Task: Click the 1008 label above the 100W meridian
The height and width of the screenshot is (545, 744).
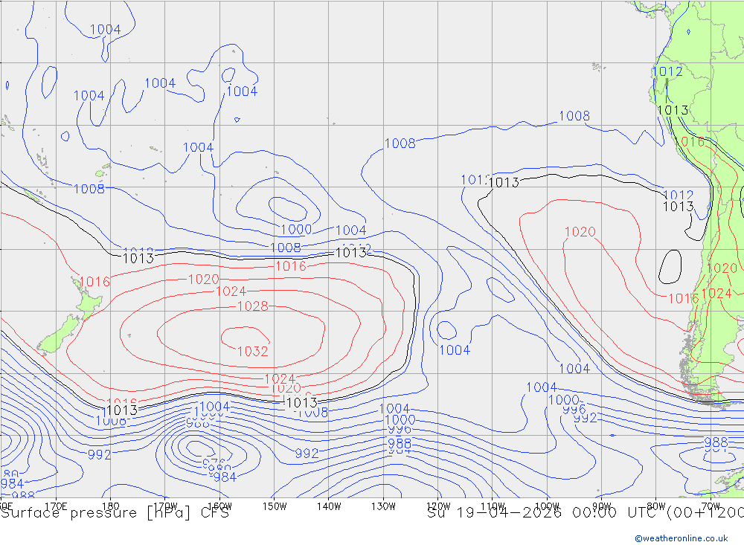Action: [574, 116]
